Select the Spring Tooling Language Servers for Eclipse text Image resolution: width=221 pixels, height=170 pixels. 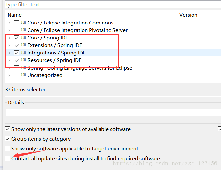80,68
